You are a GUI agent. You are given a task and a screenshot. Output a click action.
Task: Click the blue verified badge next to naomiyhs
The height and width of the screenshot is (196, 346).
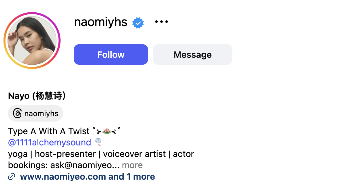click(138, 22)
